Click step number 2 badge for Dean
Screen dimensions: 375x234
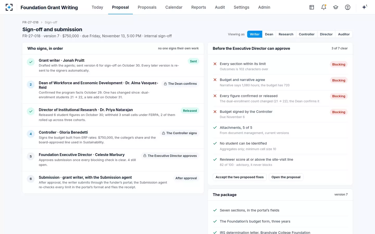click(x=31, y=84)
